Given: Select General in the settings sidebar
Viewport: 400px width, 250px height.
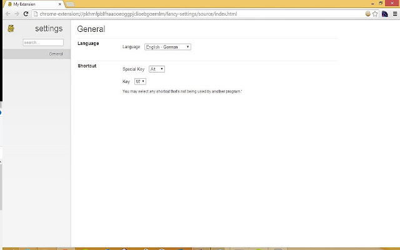Looking at the screenshot, I should [37, 54].
